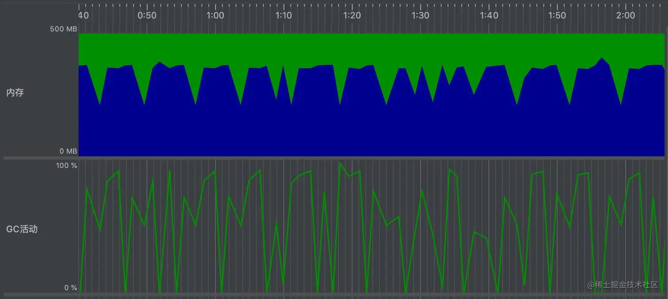Image resolution: width=668 pixels, height=299 pixels.
Task: Click the 1:00 mark on the timeline ruler
Action: pos(215,15)
